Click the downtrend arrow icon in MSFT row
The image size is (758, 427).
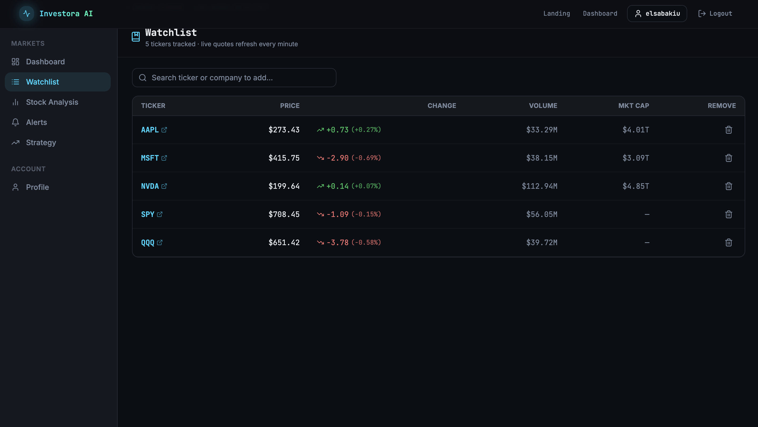(x=320, y=158)
